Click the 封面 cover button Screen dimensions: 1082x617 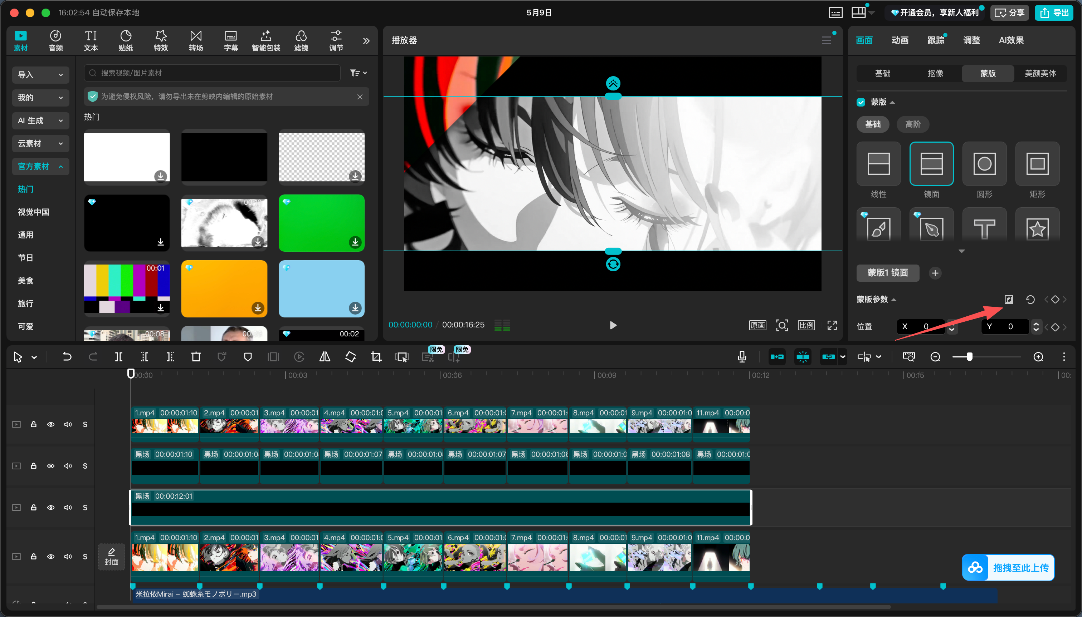112,556
